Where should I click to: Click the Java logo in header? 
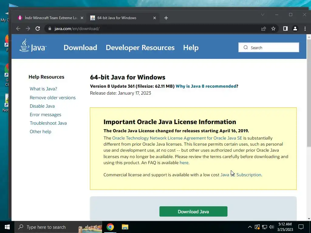[x=33, y=46]
